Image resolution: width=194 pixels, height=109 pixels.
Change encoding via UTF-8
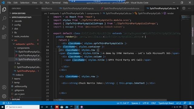(x=145, y=103)
